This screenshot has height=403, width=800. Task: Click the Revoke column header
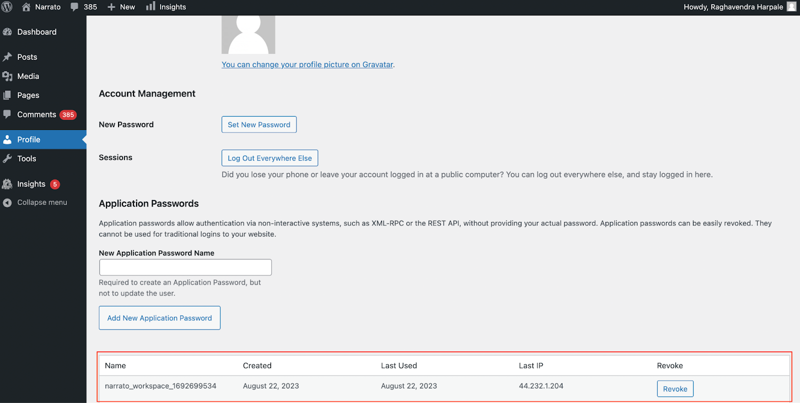670,365
